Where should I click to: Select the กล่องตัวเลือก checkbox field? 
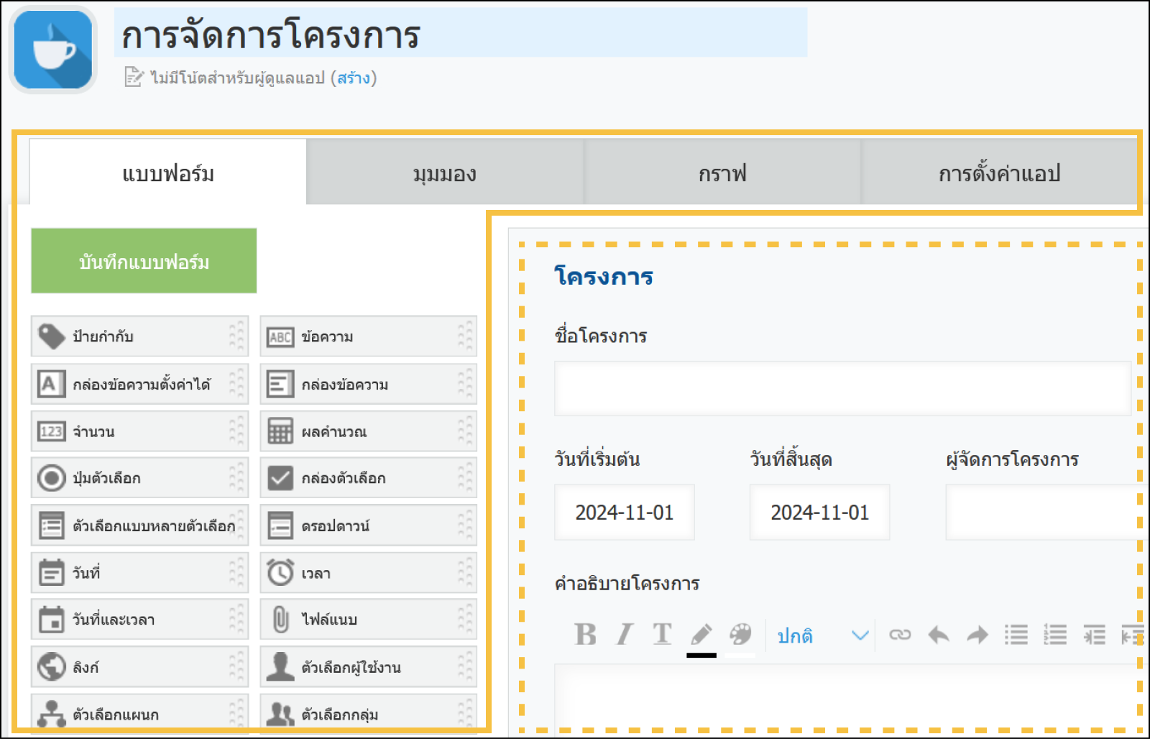coord(367,478)
